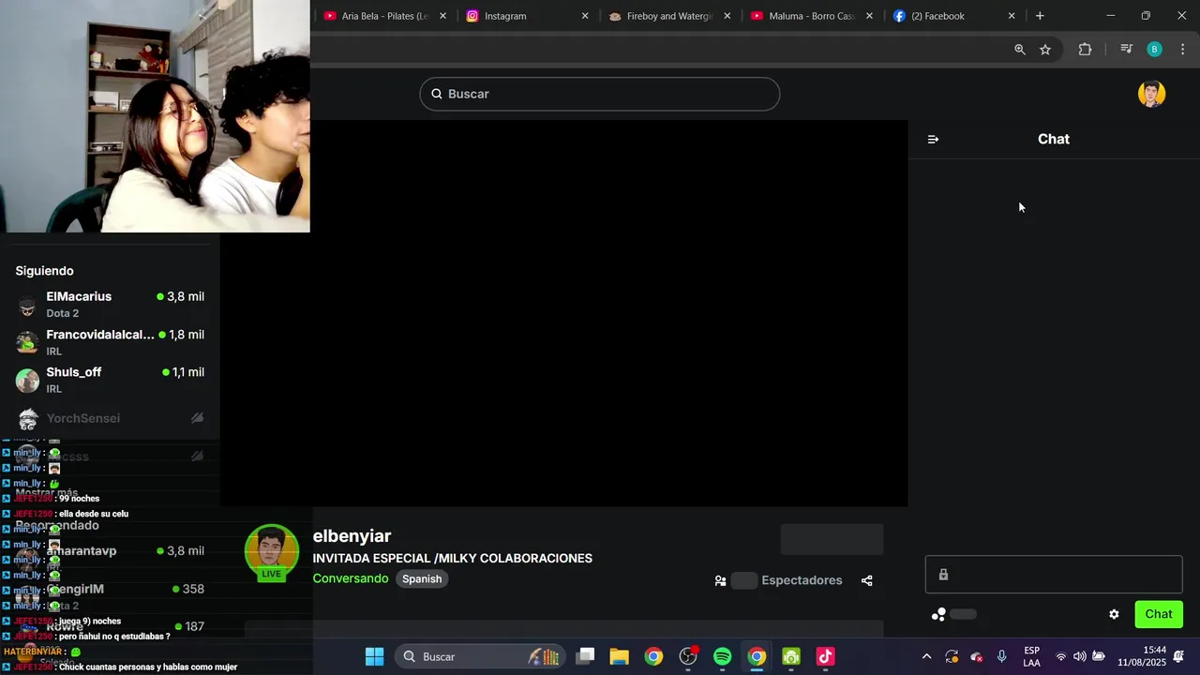
Task: Open Shuls_off channel in sidebar
Action: click(110, 380)
